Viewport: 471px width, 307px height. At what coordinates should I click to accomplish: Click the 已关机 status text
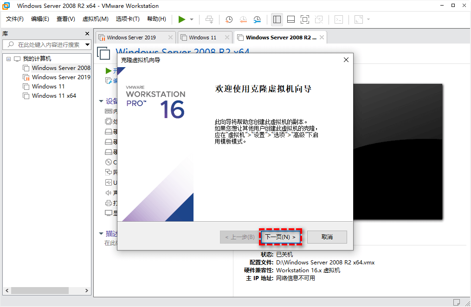pyautogui.click(x=284, y=255)
